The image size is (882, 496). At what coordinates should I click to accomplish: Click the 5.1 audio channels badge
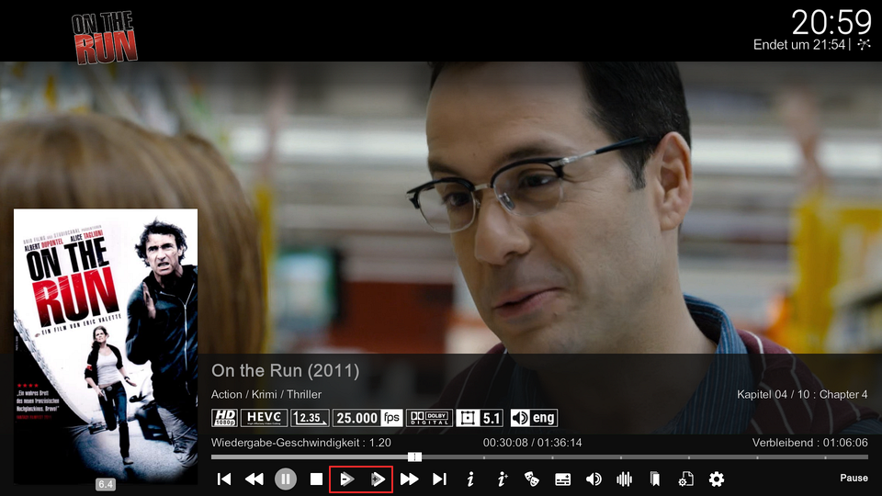coord(480,418)
